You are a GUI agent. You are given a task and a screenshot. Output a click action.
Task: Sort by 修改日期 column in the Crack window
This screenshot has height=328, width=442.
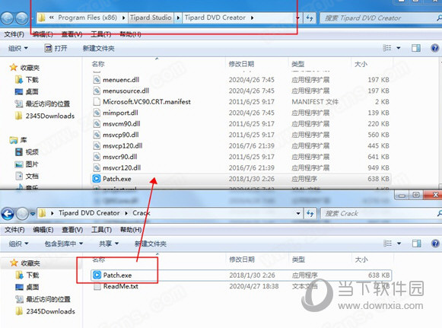coord(242,260)
